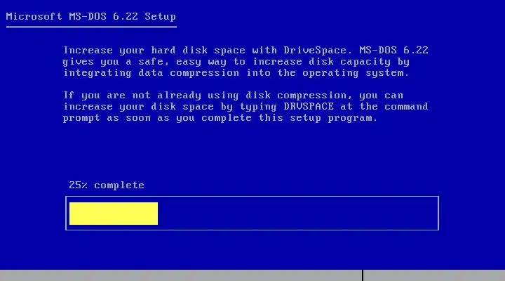Screen dimensions: 505x281
Task: Click the Microsoft MS-DOS 6.22 Setup title
Action: (x=90, y=16)
